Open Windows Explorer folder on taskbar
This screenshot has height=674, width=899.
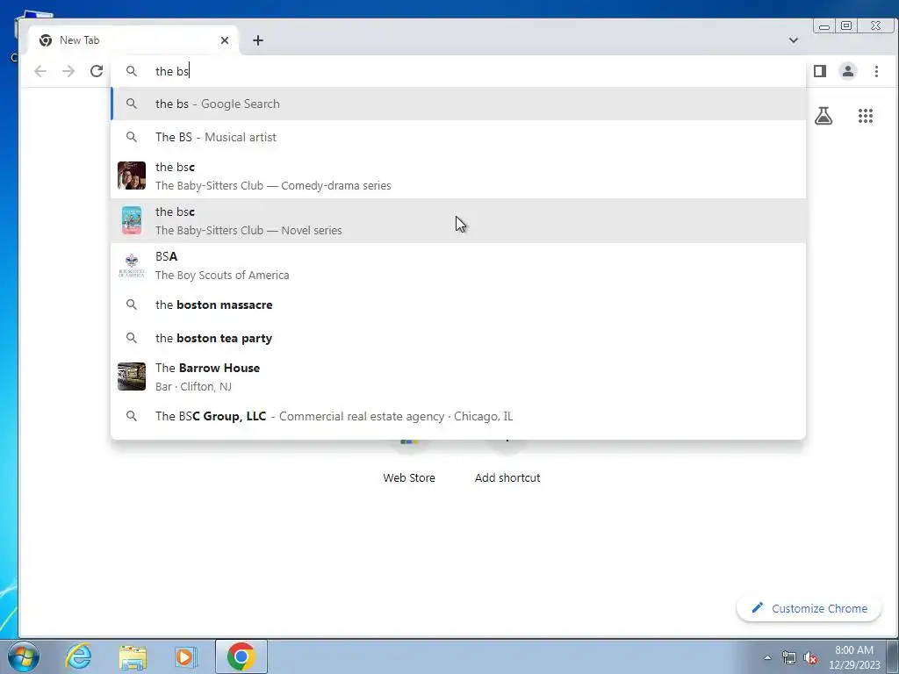(133, 656)
